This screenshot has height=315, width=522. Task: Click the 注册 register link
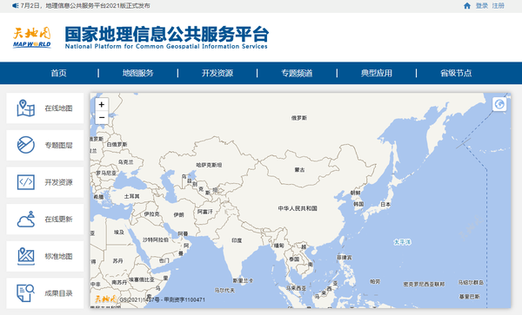499,6
